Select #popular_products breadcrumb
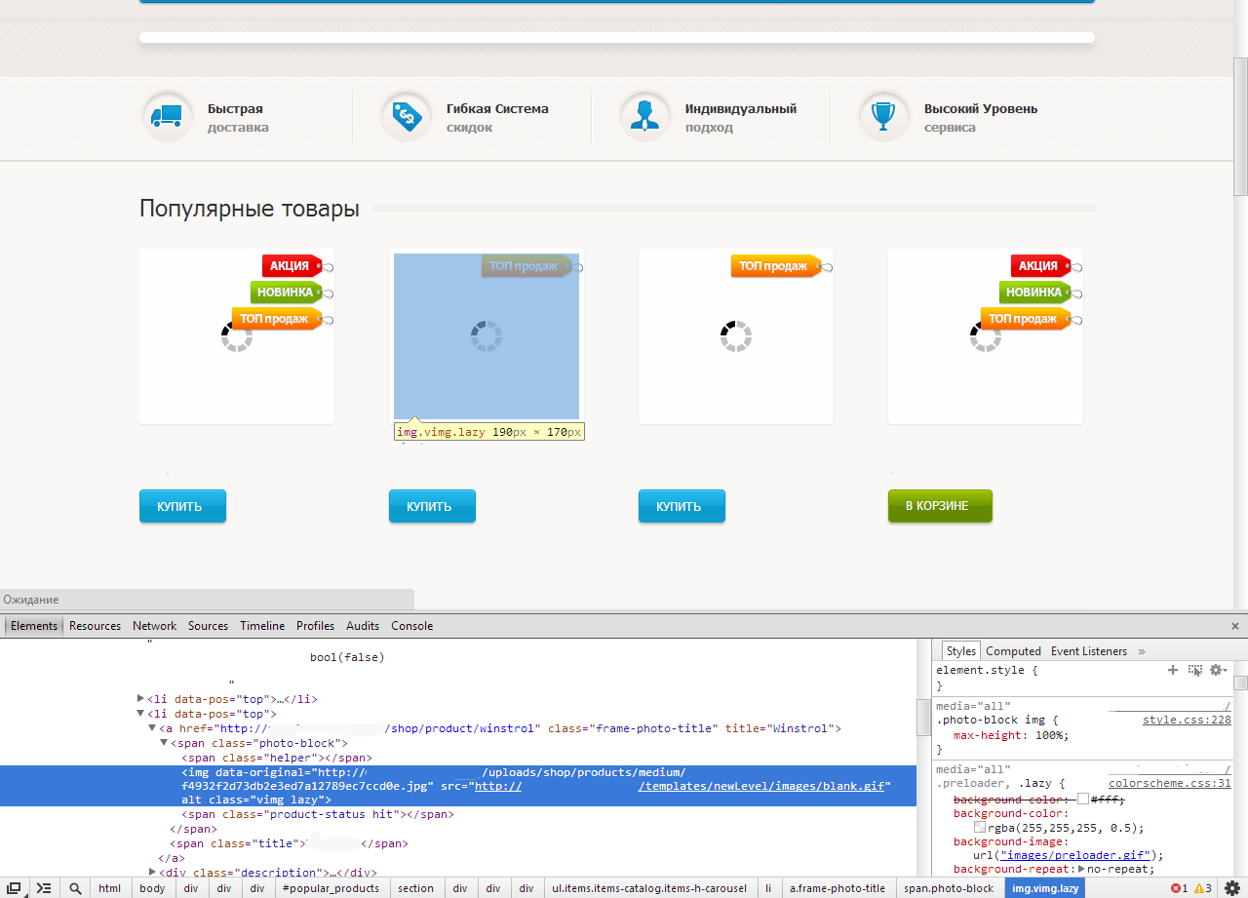The height and width of the screenshot is (898, 1248). pyautogui.click(x=331, y=888)
